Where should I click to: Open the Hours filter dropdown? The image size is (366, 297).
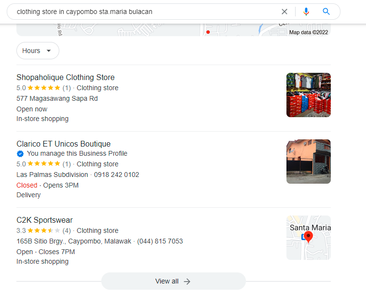point(38,51)
